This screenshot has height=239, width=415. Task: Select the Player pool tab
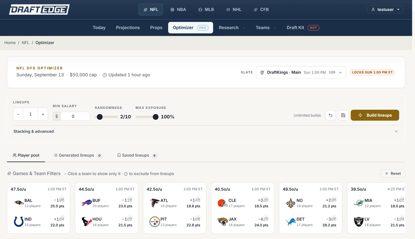(26, 155)
